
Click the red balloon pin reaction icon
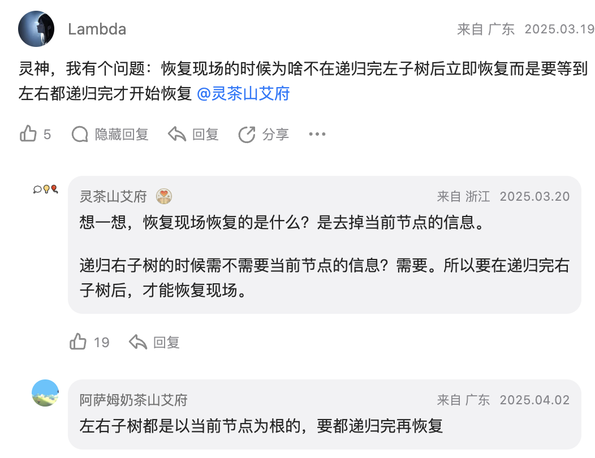pyautogui.click(x=54, y=189)
